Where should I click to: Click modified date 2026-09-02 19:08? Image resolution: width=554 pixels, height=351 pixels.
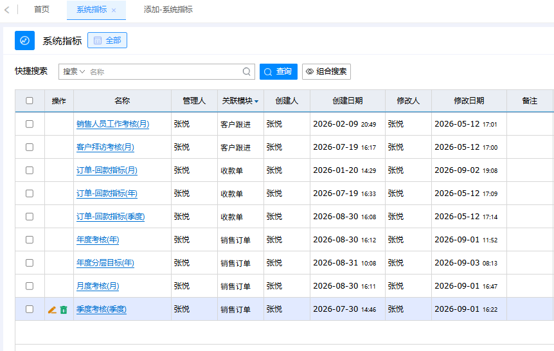466,170
